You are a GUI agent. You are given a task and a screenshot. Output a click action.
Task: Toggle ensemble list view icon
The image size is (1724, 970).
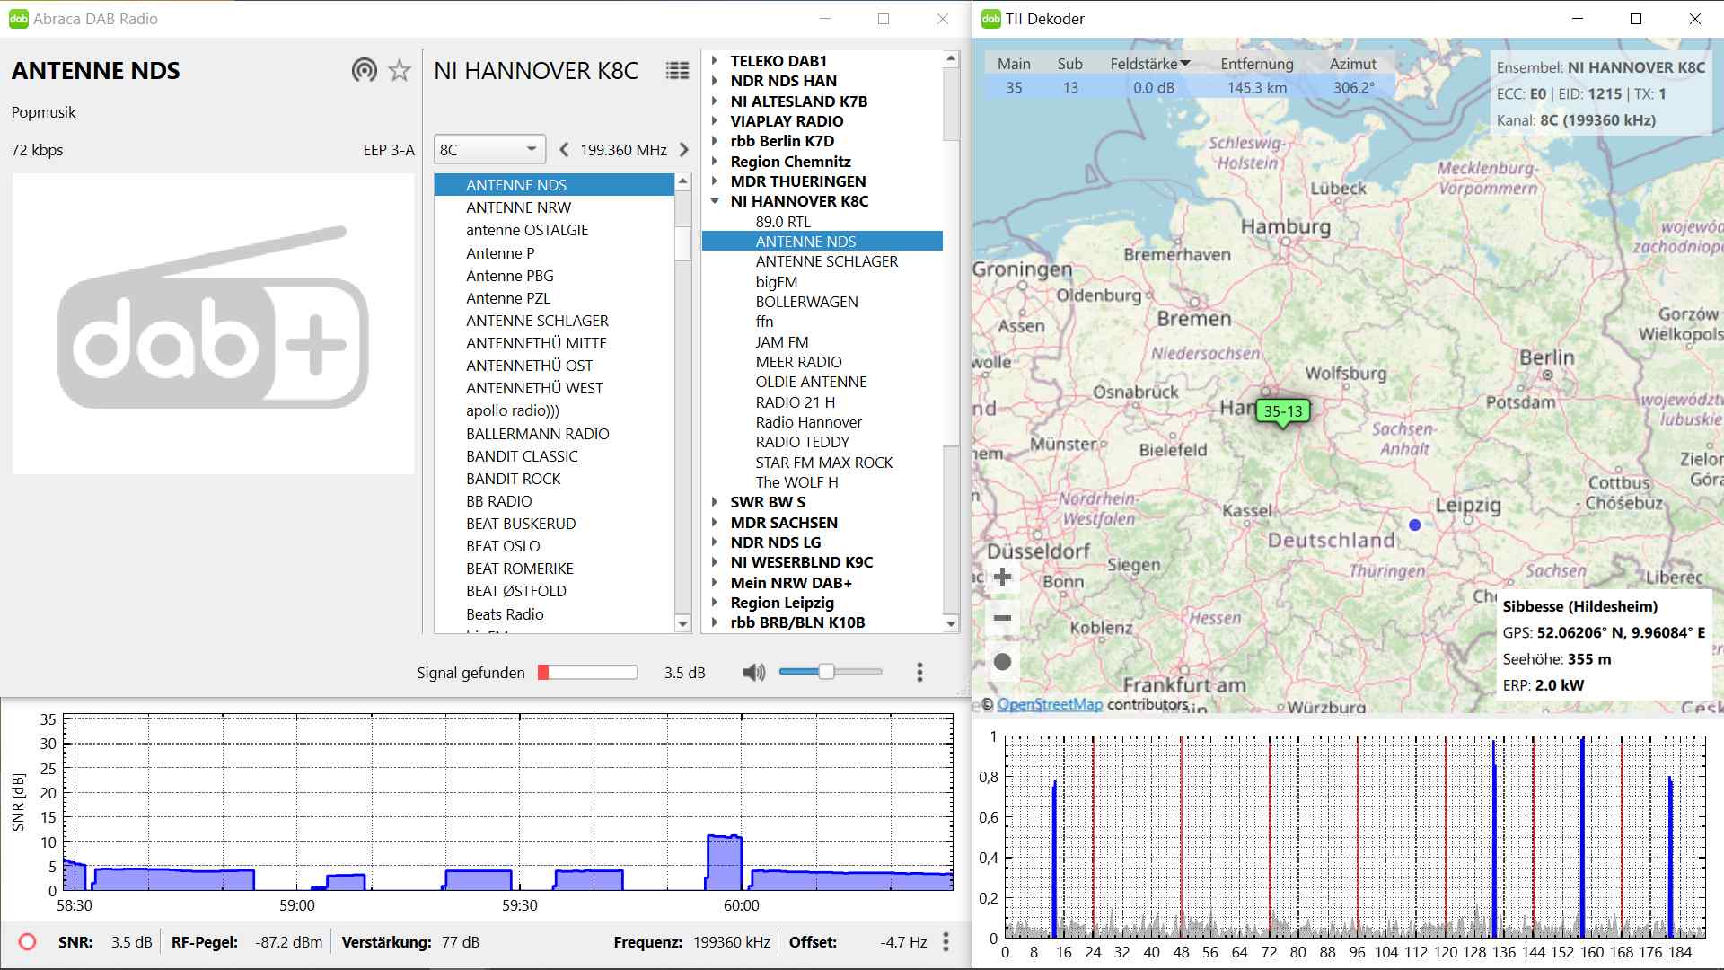677,70
